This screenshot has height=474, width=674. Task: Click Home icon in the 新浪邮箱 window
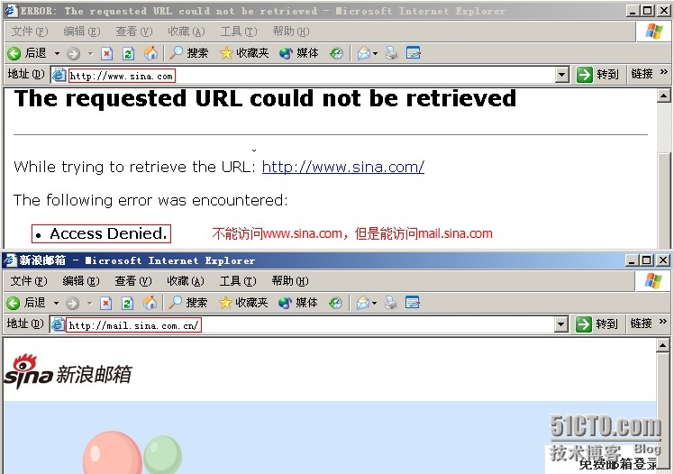(150, 303)
